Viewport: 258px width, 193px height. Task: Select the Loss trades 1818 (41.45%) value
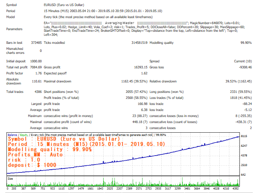pyautogui.click(x=241, y=98)
